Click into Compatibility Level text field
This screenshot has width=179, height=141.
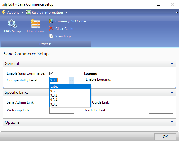(59, 80)
